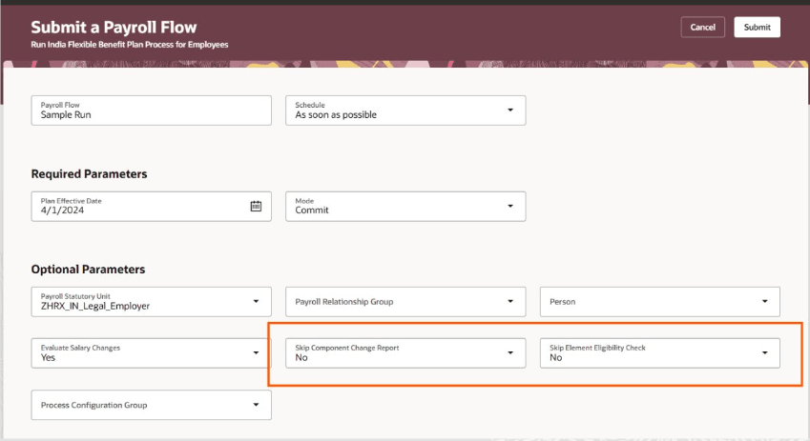Viewport: 810px width, 441px height.
Task: Open Process Configuration Group dropdown arrow
Action: click(256, 405)
